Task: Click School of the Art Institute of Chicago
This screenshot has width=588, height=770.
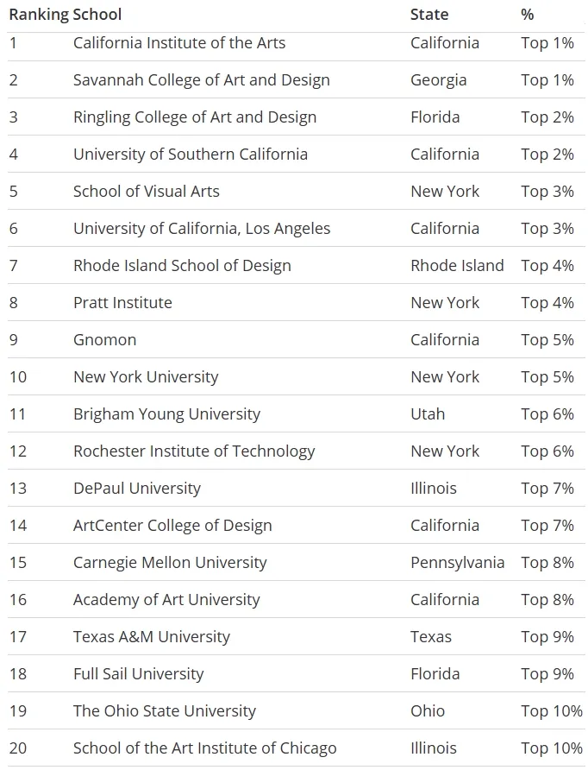Action: coord(204,748)
